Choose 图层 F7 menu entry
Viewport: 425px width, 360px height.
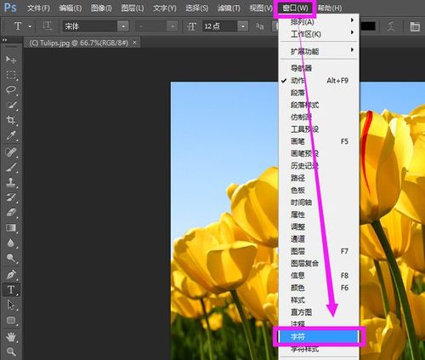(320, 251)
